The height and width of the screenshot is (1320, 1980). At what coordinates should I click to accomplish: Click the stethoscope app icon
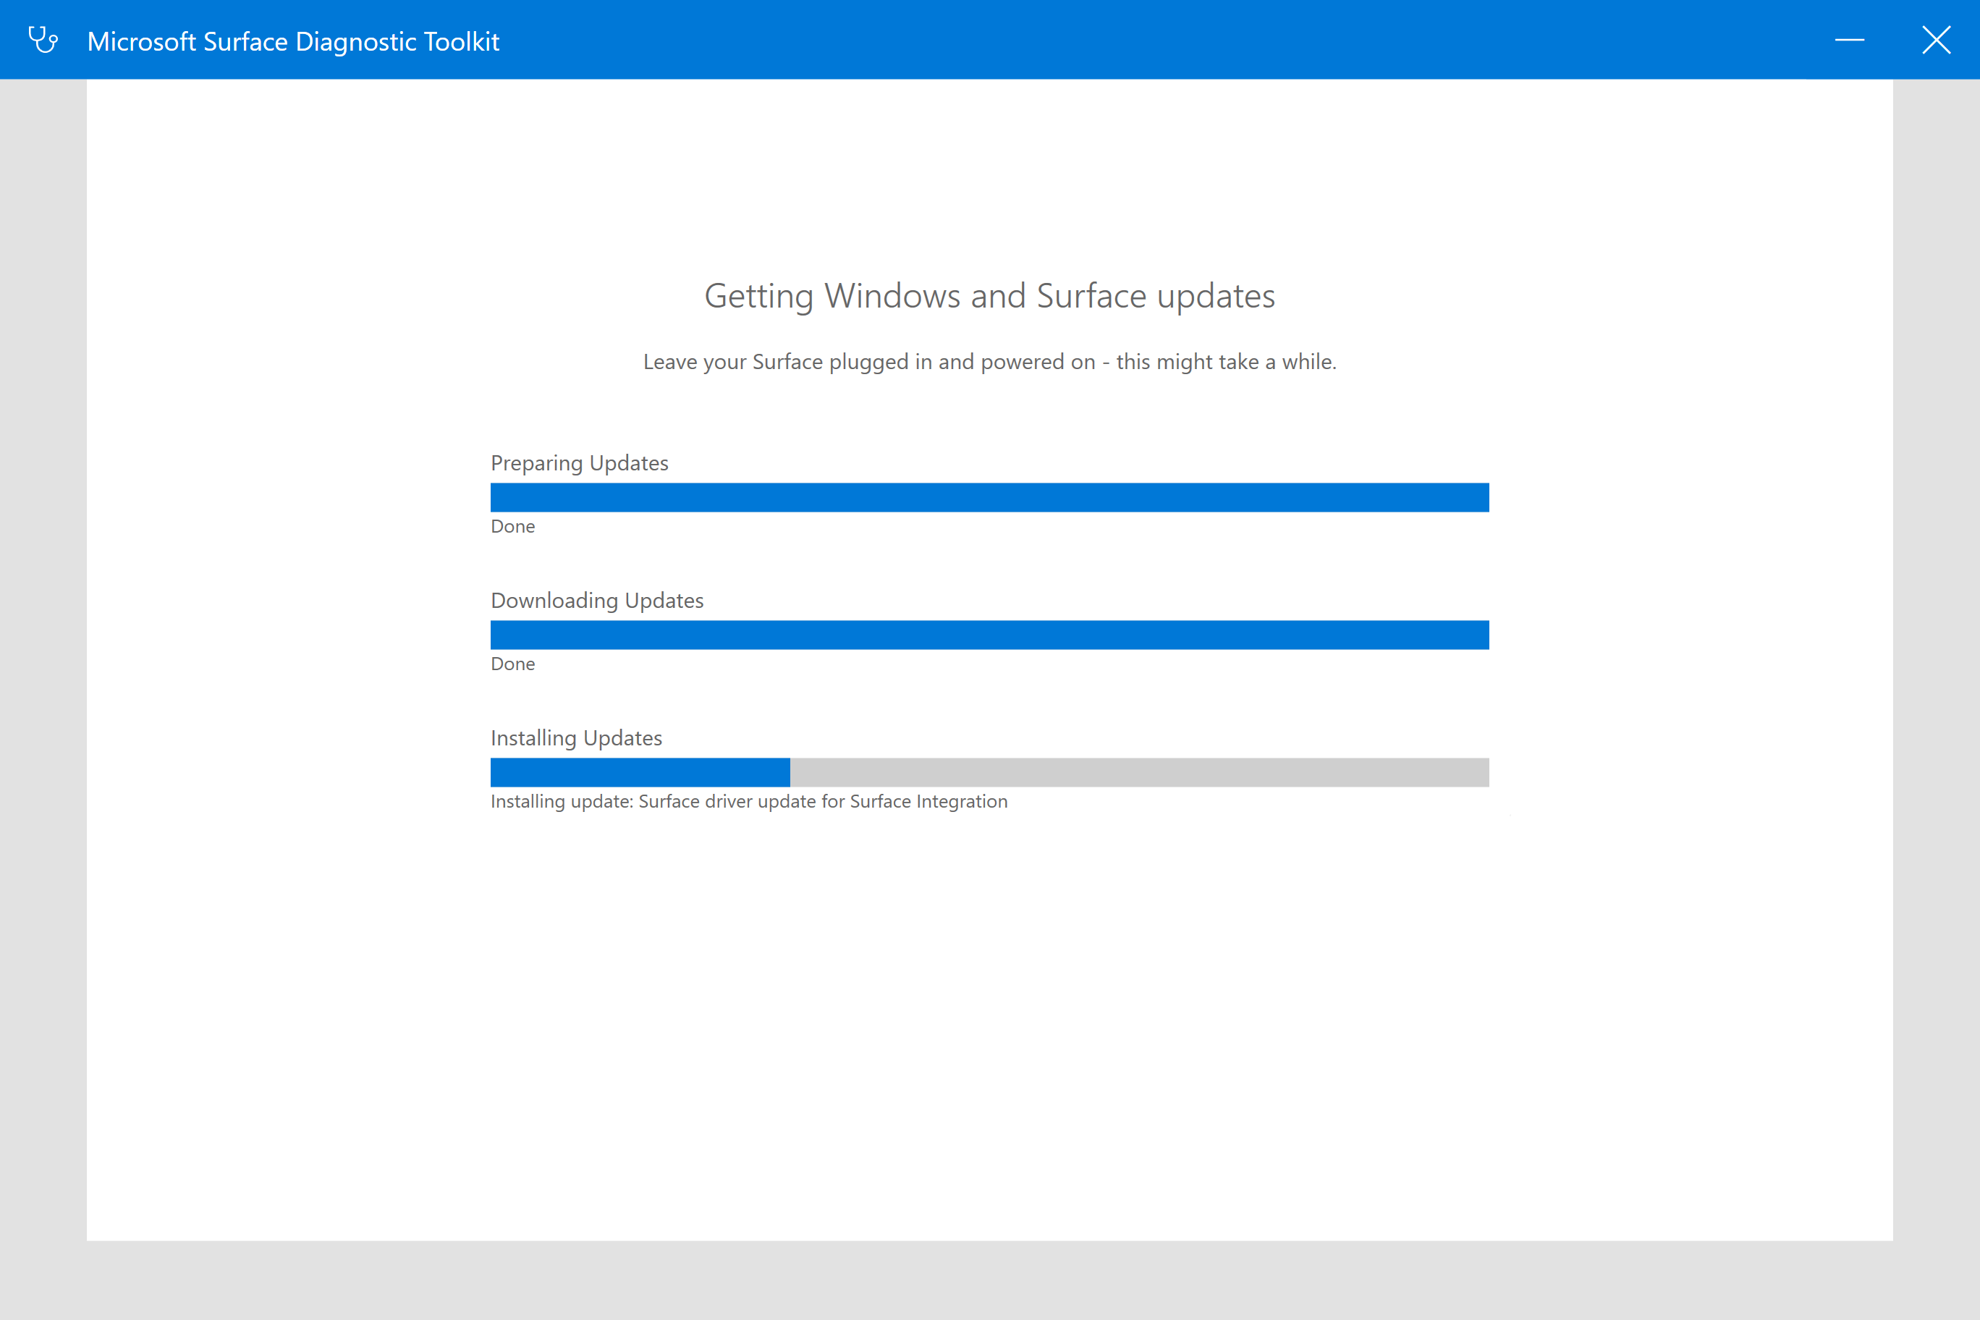click(x=43, y=40)
